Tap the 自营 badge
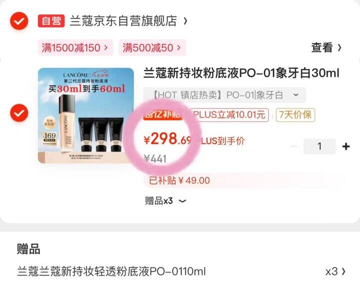360x293 pixels. click(x=51, y=21)
